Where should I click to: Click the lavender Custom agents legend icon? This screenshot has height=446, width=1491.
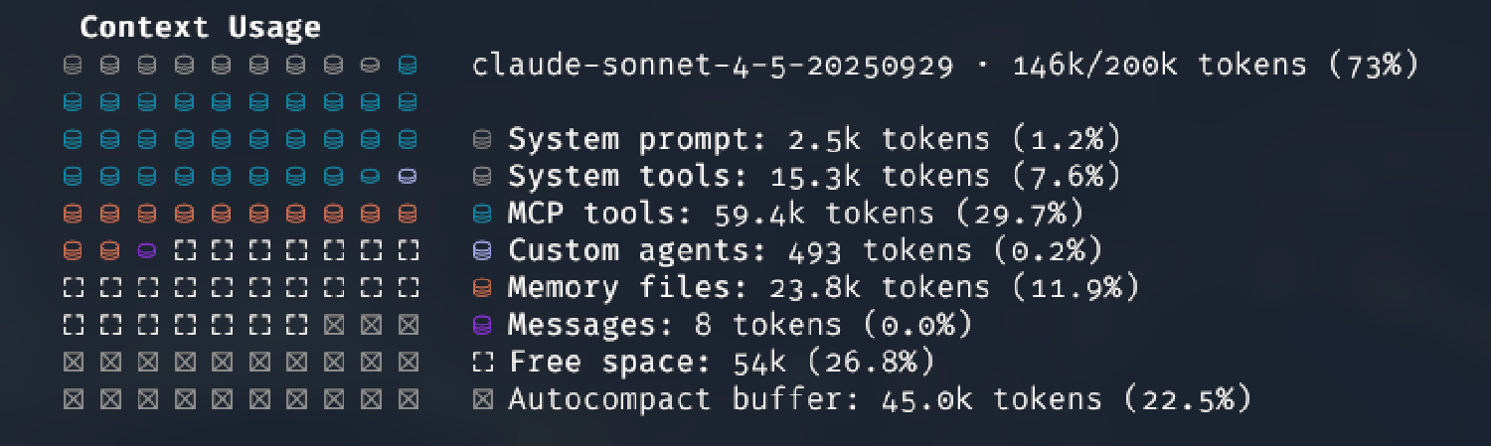pos(482,251)
